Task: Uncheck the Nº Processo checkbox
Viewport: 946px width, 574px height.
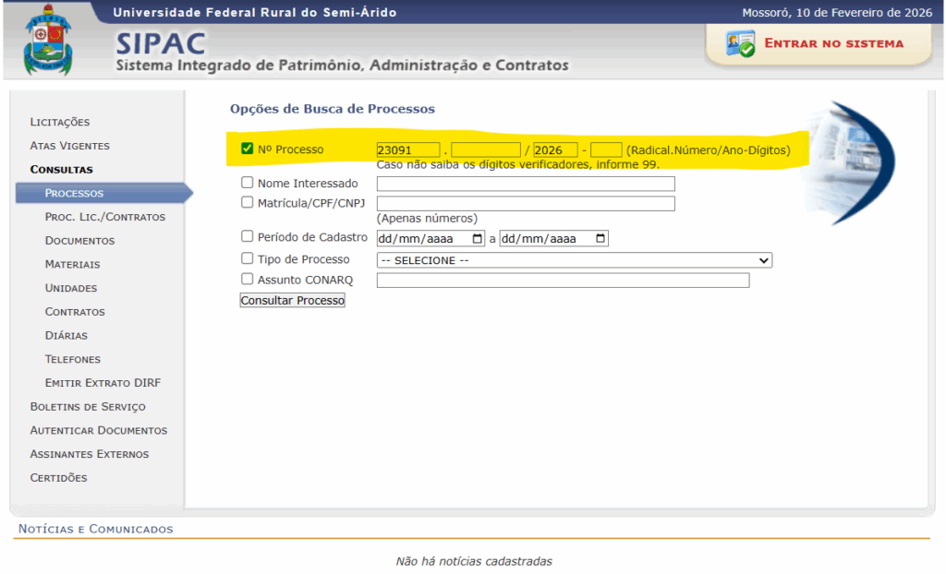Action: point(247,149)
